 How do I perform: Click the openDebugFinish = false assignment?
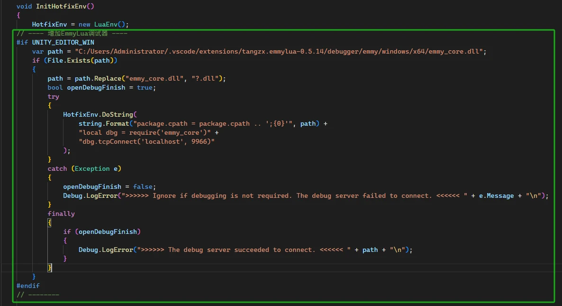click(109, 186)
